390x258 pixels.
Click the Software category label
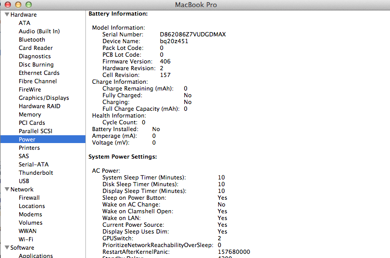tap(22, 248)
